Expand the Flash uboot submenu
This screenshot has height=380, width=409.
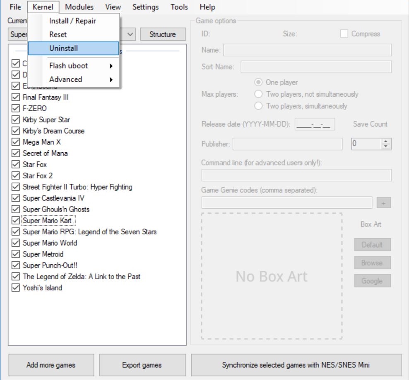coord(74,66)
